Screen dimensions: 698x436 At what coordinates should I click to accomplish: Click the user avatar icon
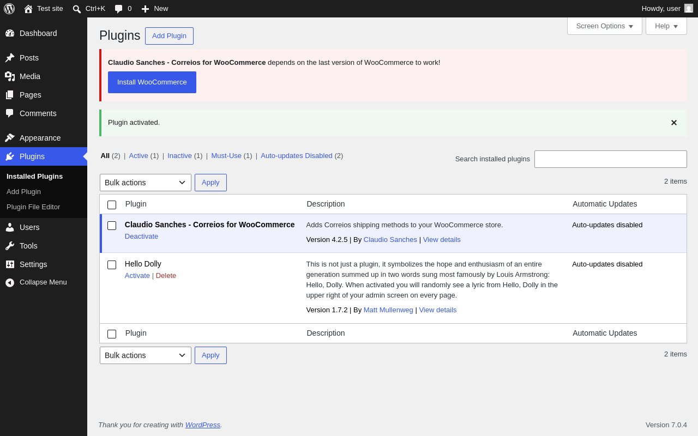pyautogui.click(x=689, y=8)
